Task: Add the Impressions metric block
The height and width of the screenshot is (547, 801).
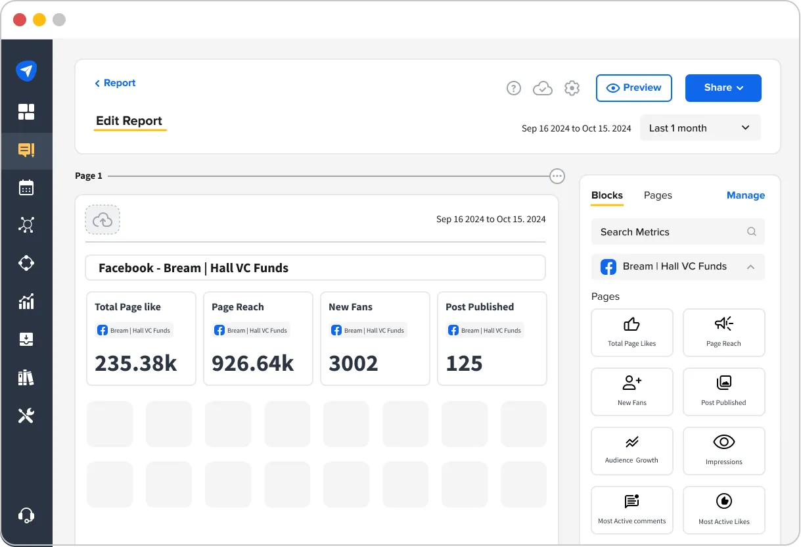Action: click(723, 450)
